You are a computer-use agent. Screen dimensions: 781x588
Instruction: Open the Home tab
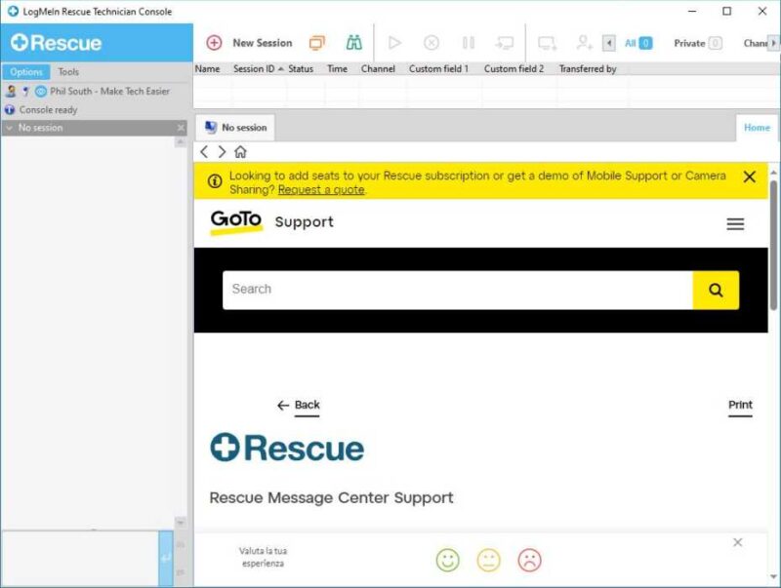pyautogui.click(x=758, y=127)
